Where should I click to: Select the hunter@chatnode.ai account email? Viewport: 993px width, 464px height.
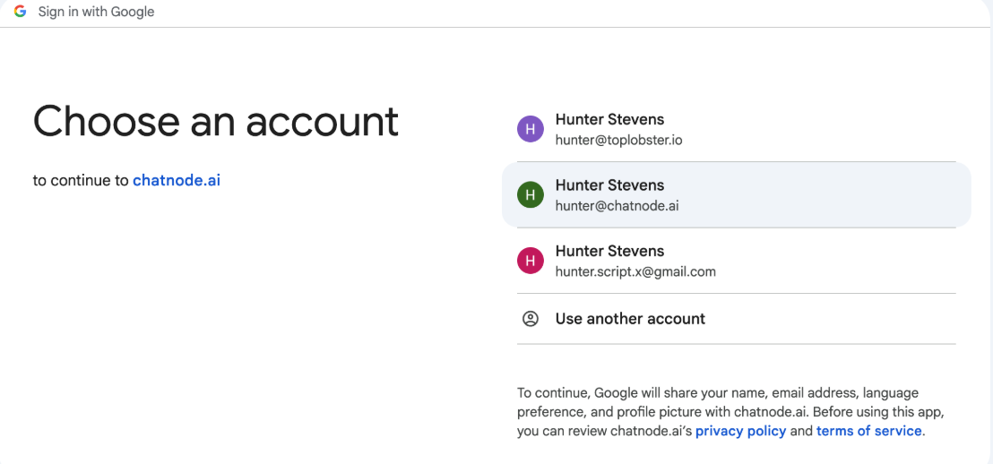[x=617, y=206]
